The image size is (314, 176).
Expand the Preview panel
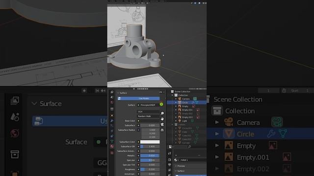coord(176,166)
